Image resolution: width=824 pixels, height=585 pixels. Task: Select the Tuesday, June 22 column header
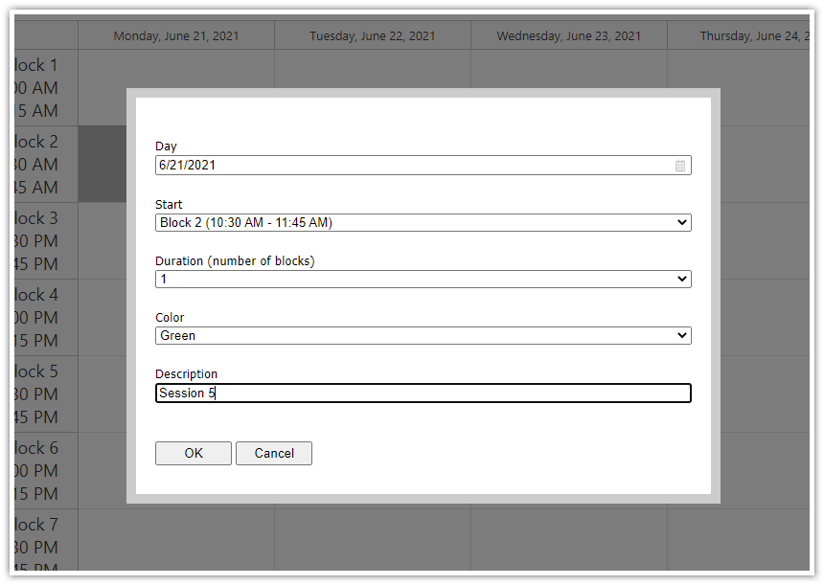[x=372, y=34]
